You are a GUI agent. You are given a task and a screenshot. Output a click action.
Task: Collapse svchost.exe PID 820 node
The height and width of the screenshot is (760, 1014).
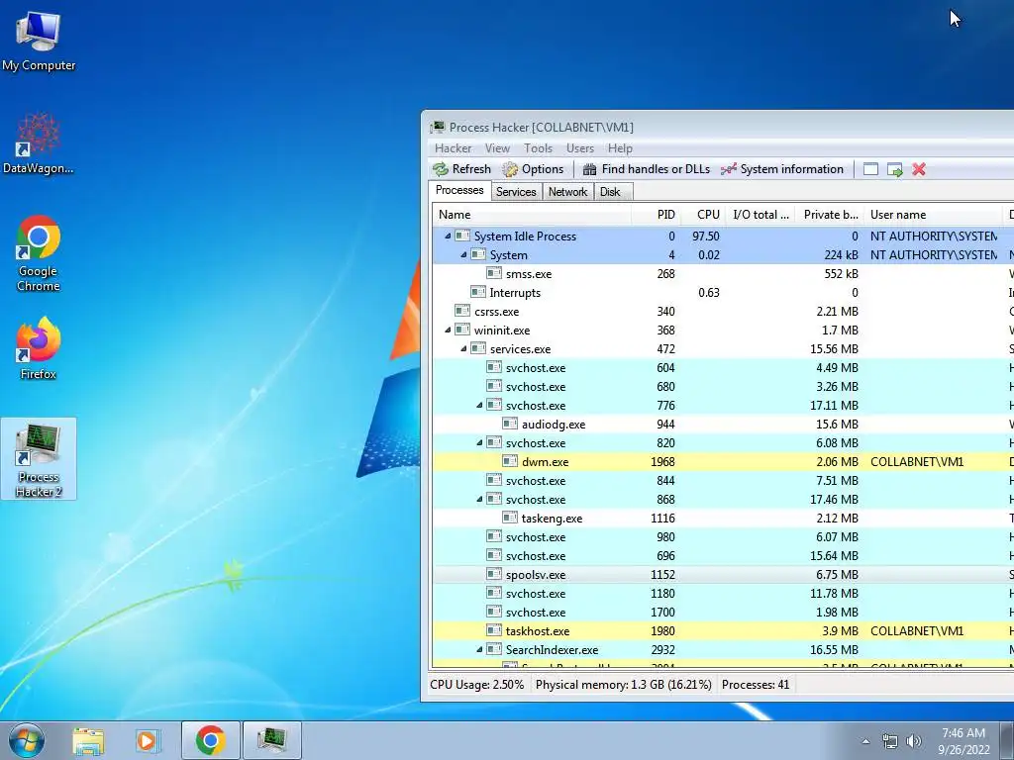479,443
